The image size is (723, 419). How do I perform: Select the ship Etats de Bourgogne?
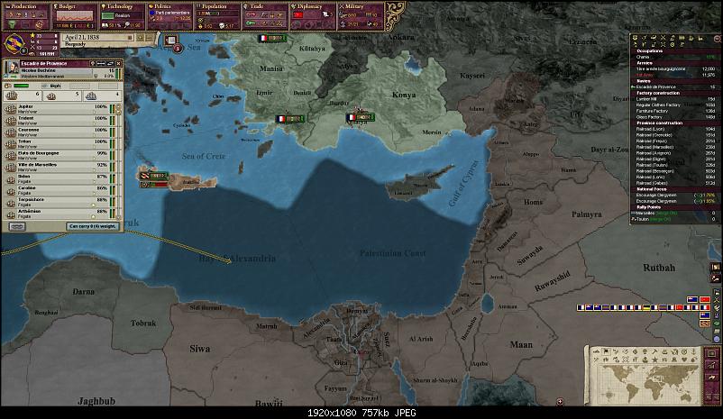coord(59,155)
